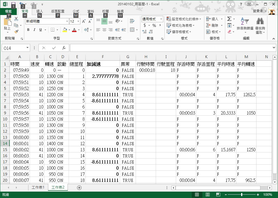Open the 新細明體 font name dropdown
The image size is (278, 198).
[67, 21]
